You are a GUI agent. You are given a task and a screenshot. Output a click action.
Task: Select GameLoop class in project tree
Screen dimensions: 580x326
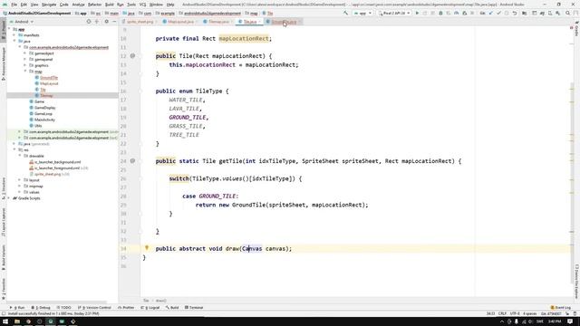click(43, 113)
